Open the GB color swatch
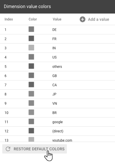The width and height of the screenshot is (115, 163). click(31, 75)
